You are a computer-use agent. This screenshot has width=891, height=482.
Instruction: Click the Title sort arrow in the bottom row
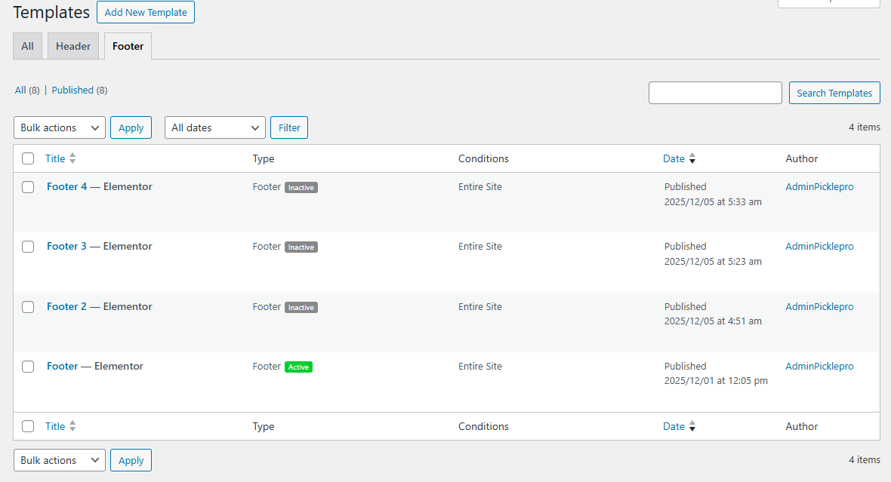click(x=72, y=426)
